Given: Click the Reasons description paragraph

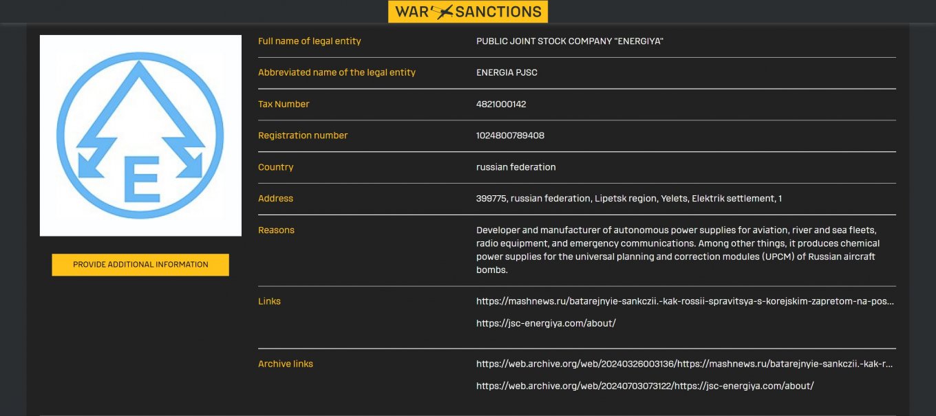Looking at the screenshot, I should (678, 250).
